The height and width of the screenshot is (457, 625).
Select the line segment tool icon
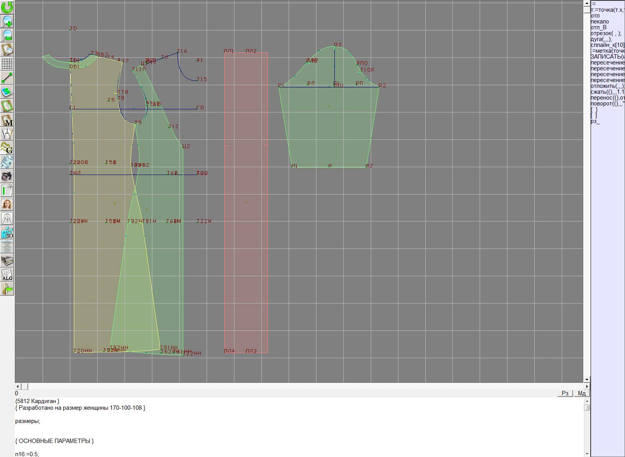pyautogui.click(x=7, y=78)
